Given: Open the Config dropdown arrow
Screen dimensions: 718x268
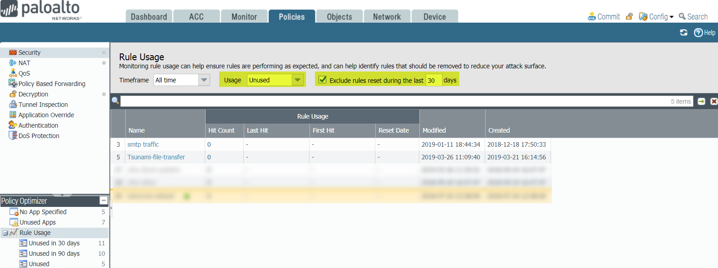Looking at the screenshot, I should click(672, 17).
